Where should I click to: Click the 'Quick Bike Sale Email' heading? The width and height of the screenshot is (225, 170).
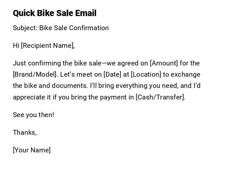pyautogui.click(x=55, y=13)
